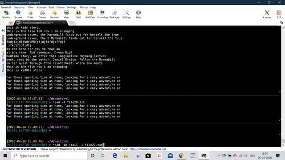This screenshot has width=285, height=160.
Task: Open the Servers toolbar icon
Action: click(18, 14)
